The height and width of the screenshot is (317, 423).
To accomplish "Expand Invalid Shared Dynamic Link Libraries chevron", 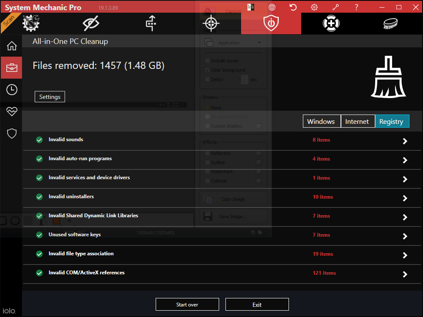I will tap(405, 217).
